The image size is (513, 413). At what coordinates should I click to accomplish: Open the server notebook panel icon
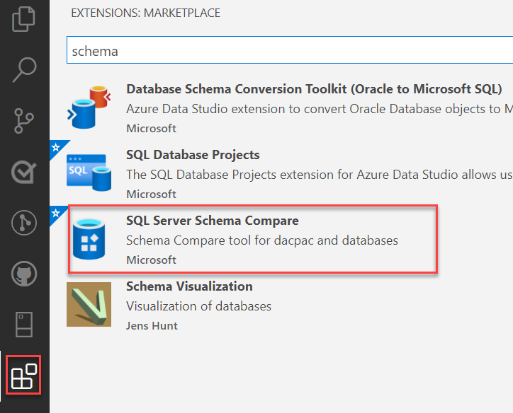pyautogui.click(x=24, y=324)
